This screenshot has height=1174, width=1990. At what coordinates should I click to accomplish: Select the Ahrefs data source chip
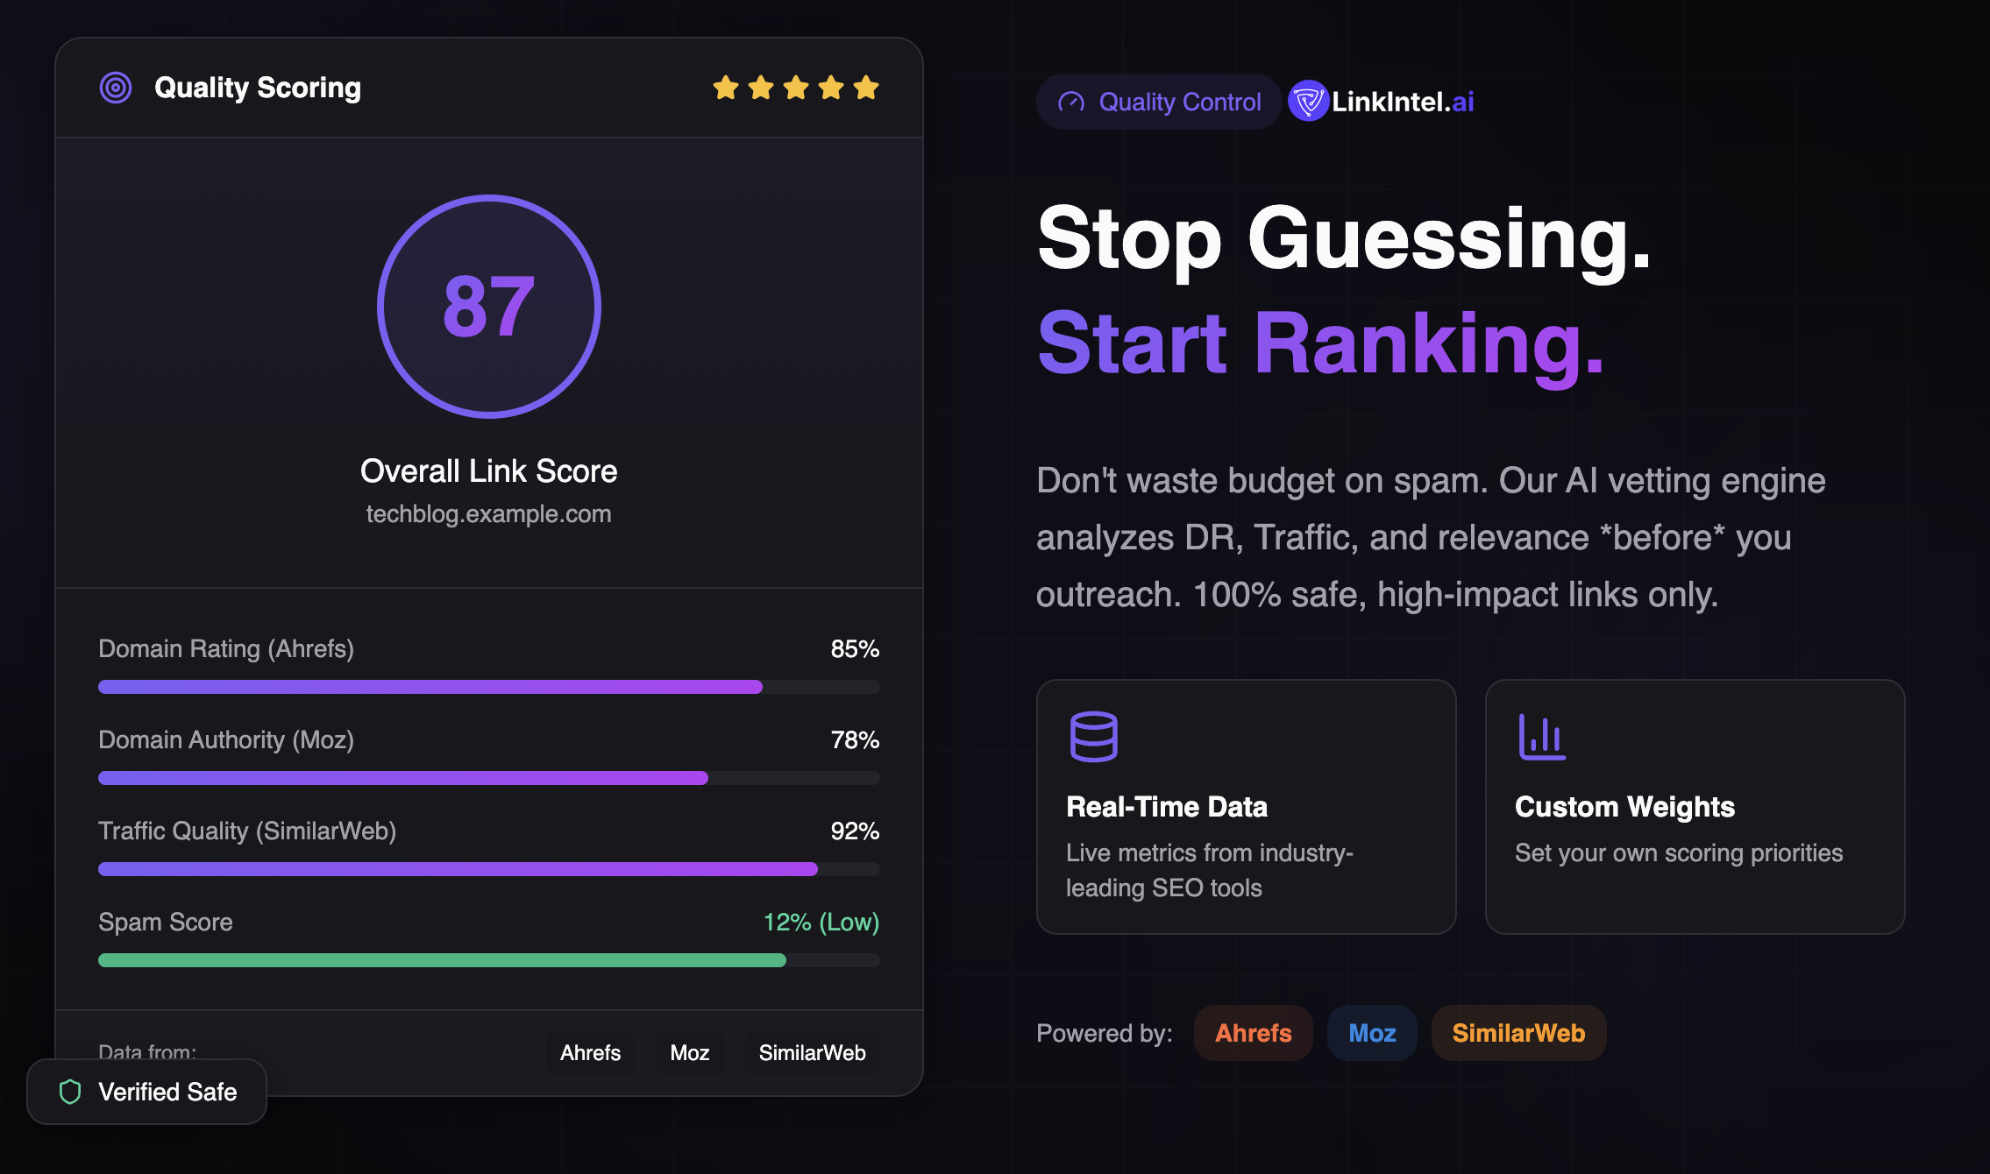coord(590,1053)
